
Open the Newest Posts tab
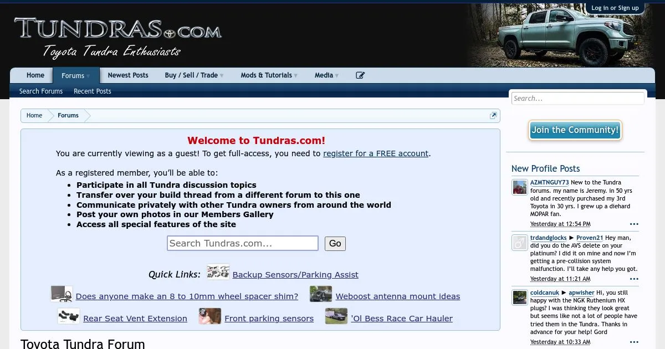[128, 75]
